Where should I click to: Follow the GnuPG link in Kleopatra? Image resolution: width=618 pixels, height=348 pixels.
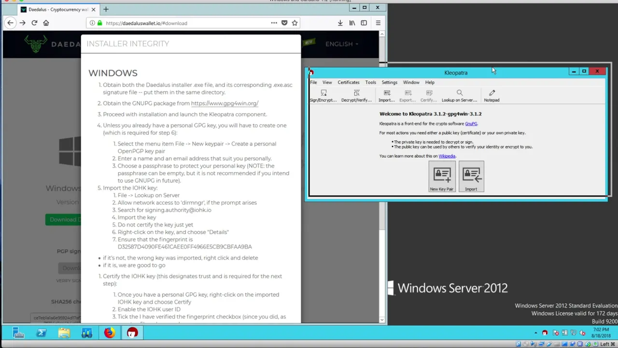471,124
